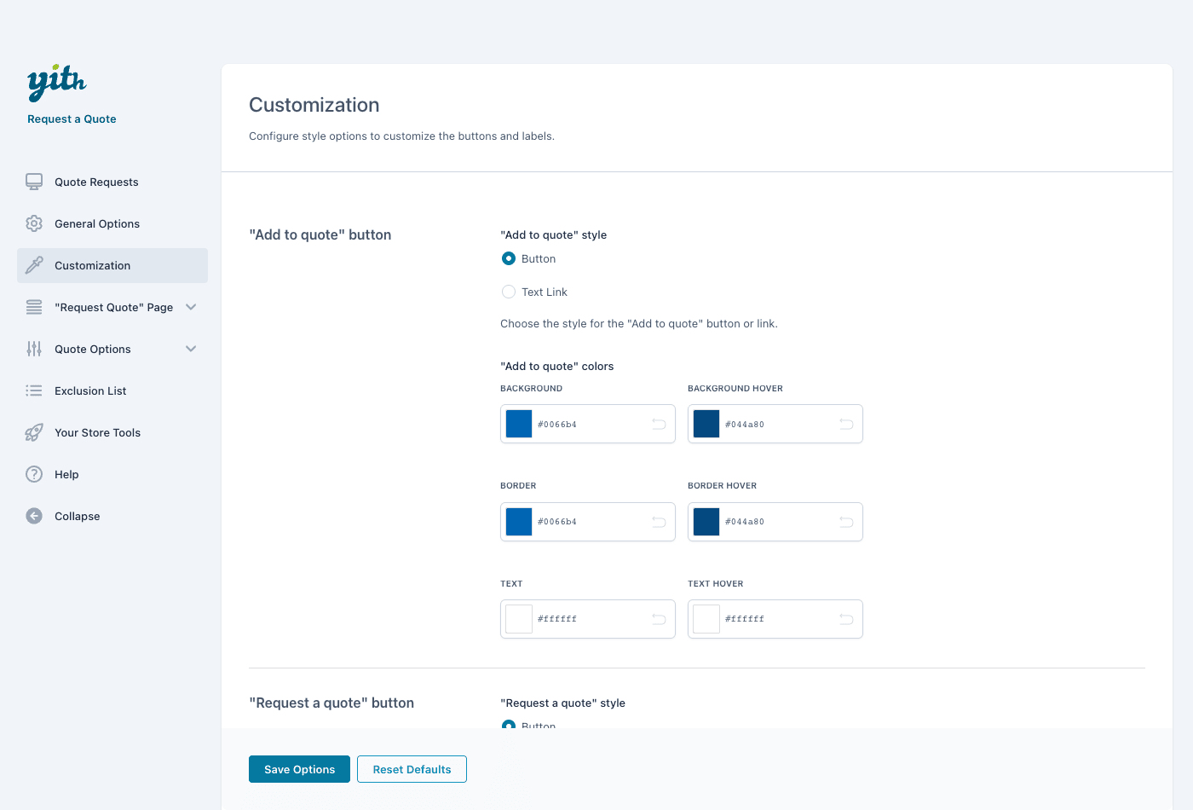Open the BACKGROUND color swatch picker

coord(519,424)
